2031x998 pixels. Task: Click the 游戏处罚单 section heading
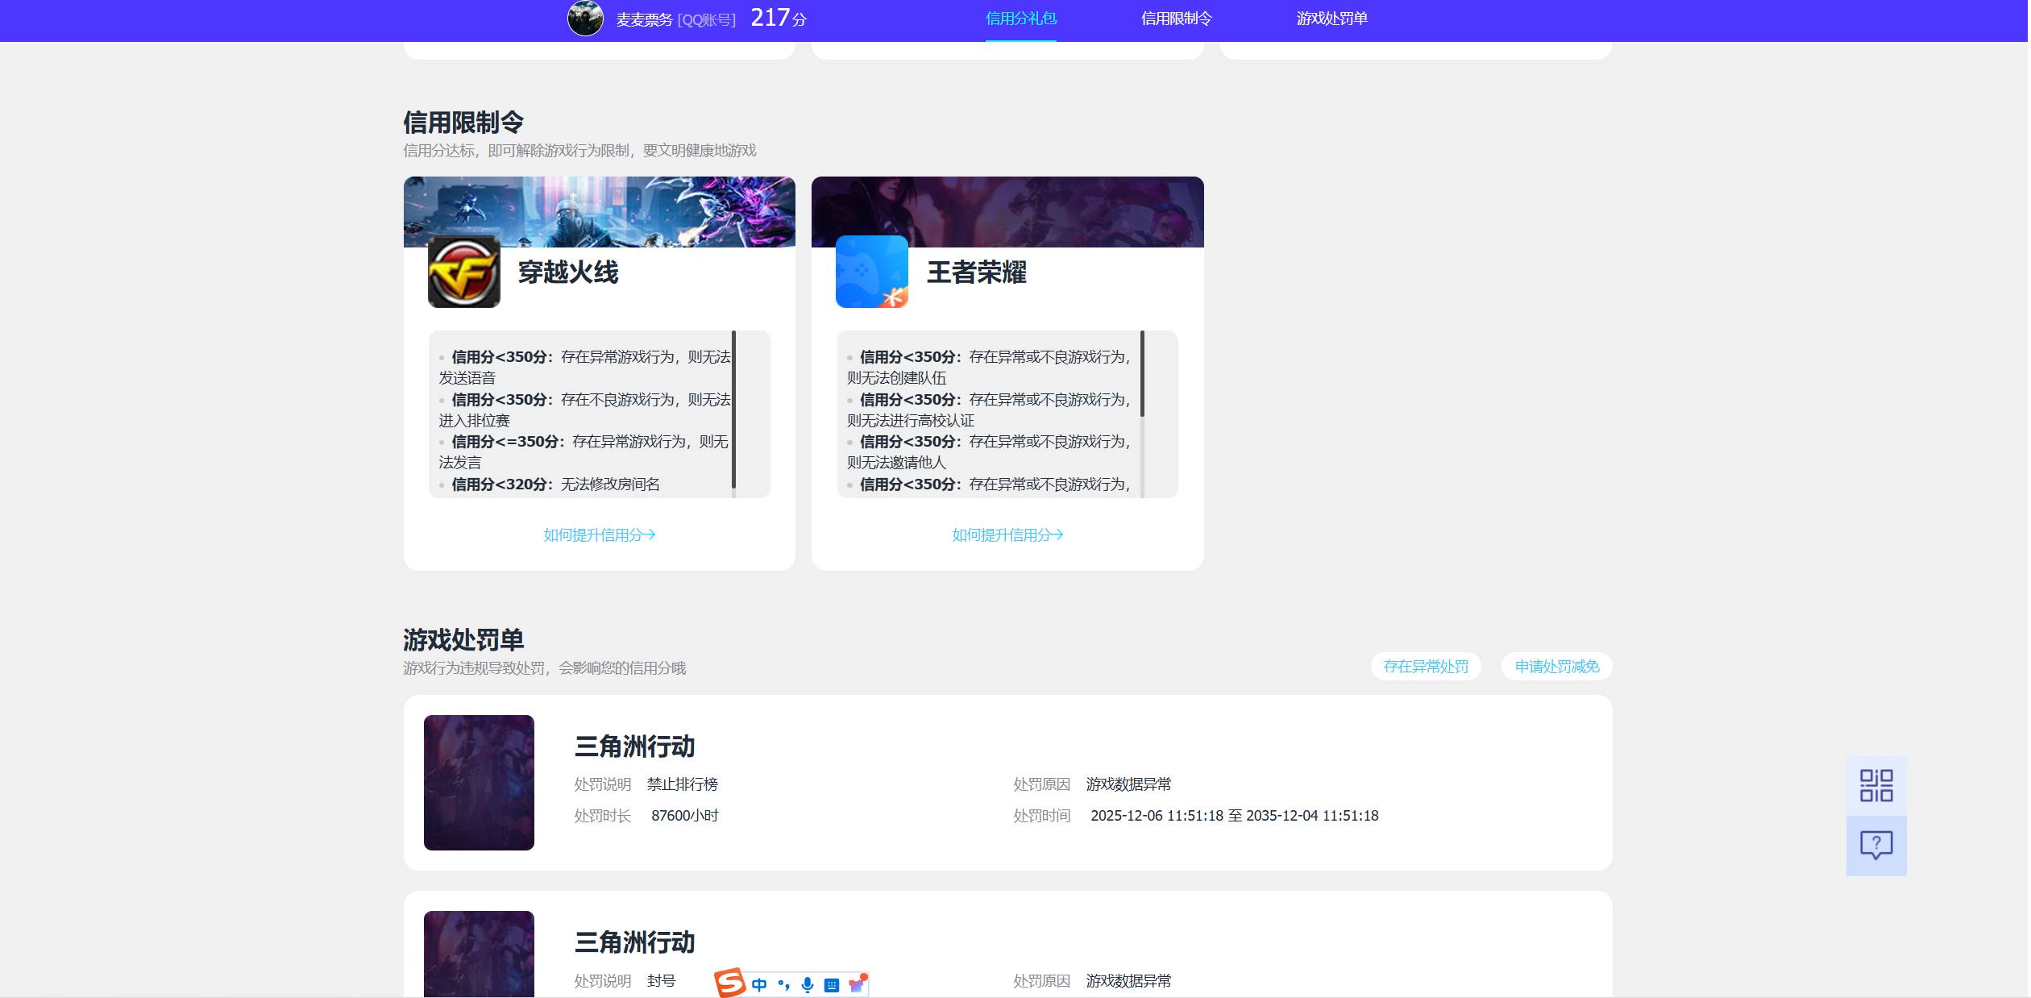463,640
